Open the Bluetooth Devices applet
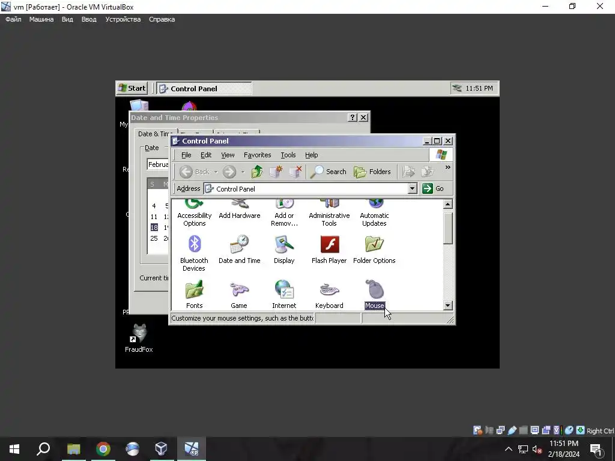 point(194,253)
